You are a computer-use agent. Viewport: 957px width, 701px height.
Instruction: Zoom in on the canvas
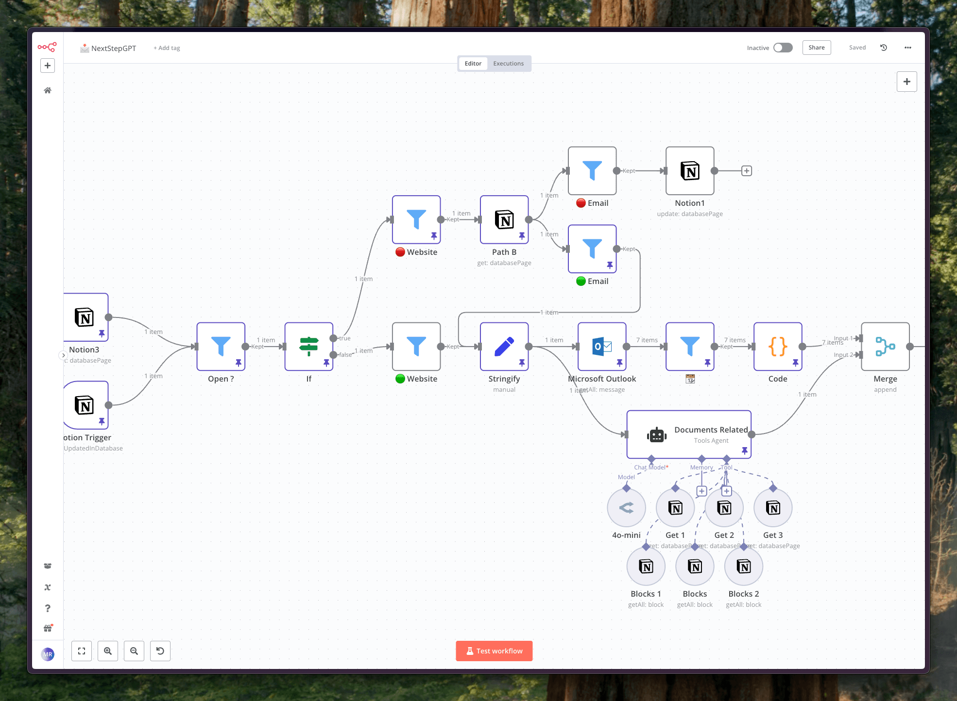coord(108,651)
